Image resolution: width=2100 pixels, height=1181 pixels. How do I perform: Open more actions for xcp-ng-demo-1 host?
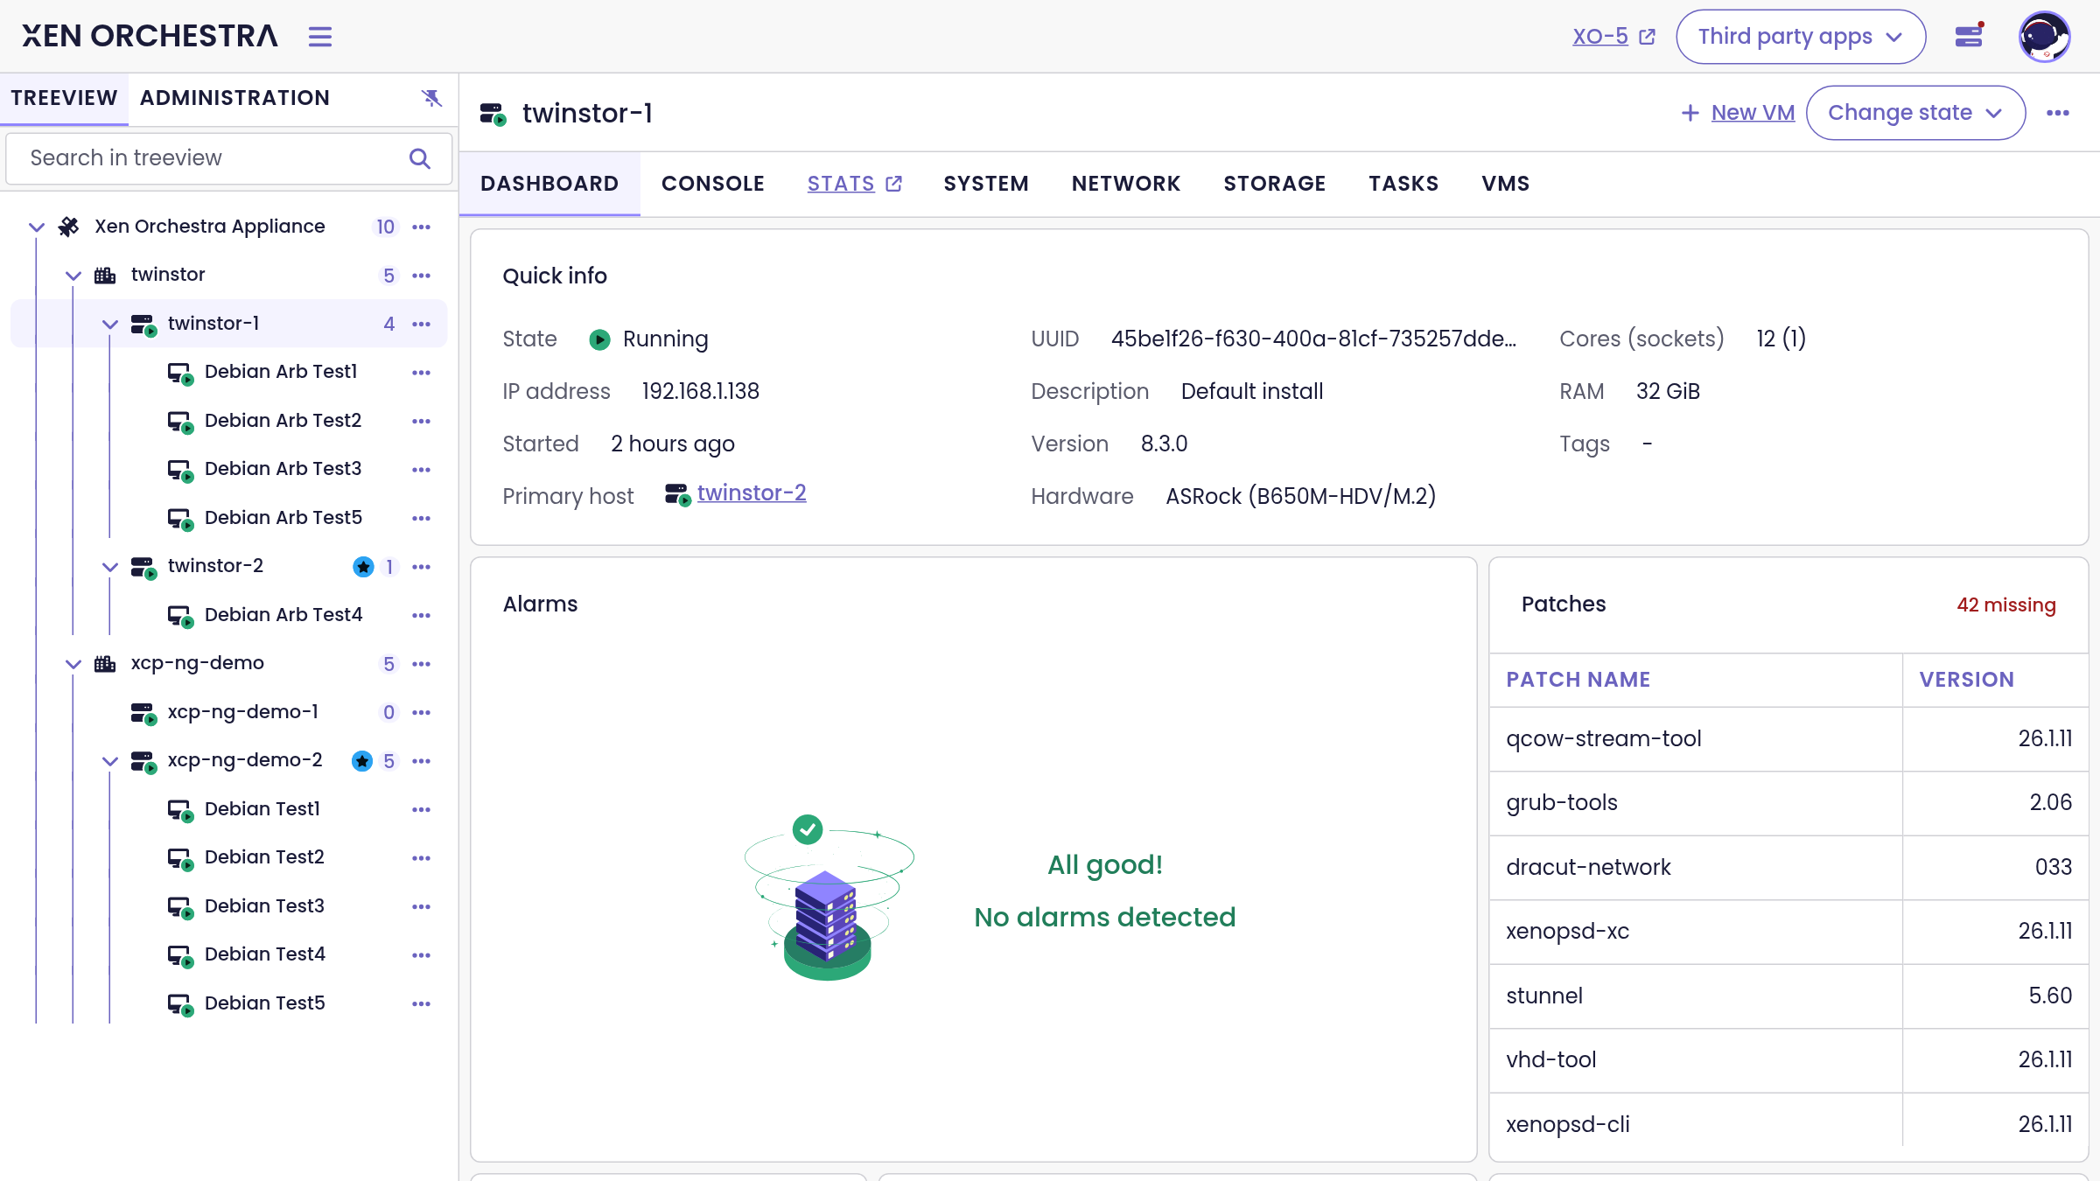pos(422,713)
